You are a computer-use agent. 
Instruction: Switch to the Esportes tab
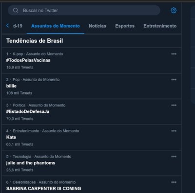(125, 26)
